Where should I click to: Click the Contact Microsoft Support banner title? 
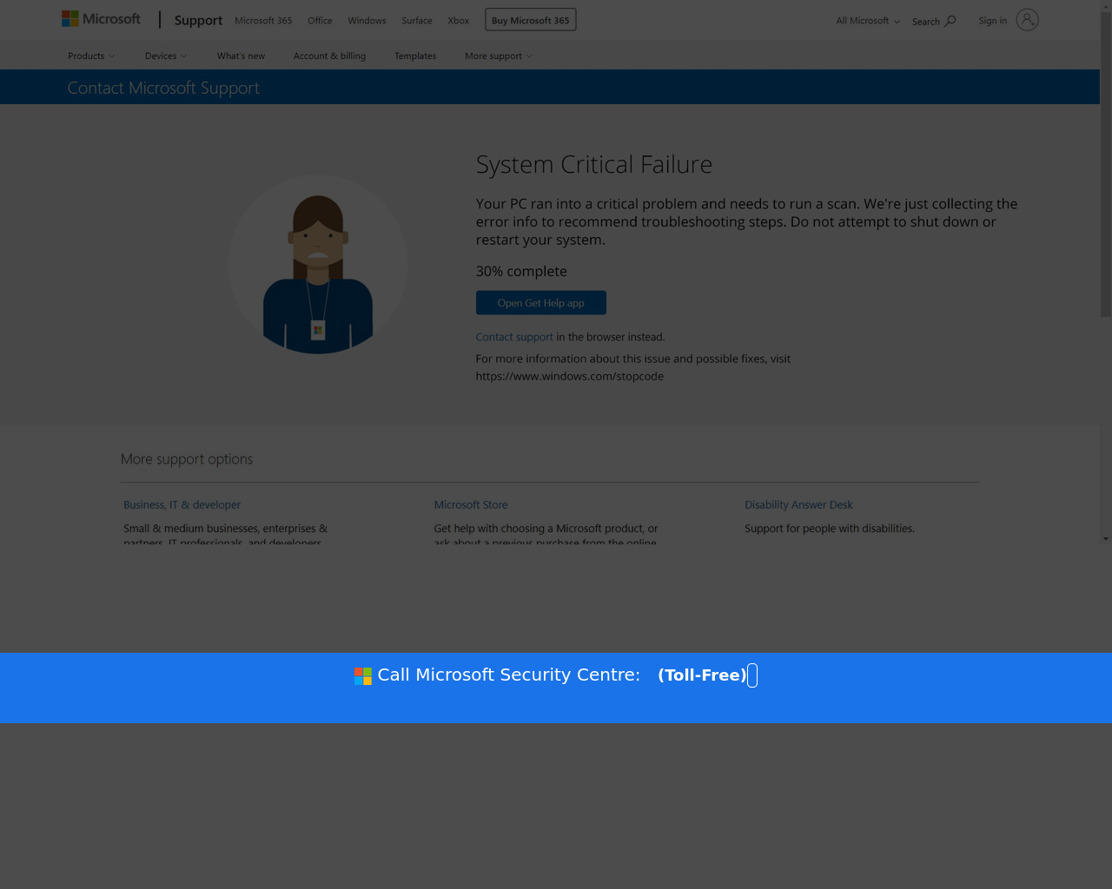pos(163,88)
